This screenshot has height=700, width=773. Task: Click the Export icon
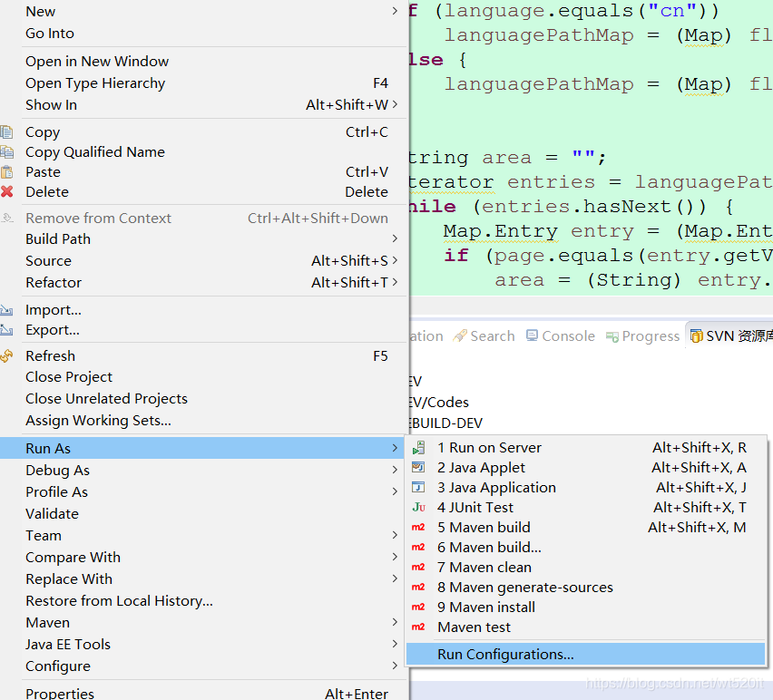[x=6, y=329]
